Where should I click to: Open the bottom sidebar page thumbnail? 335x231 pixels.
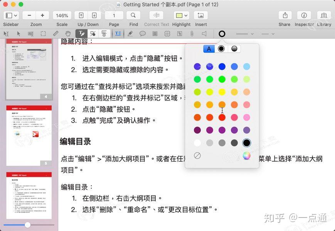(x=29, y=196)
